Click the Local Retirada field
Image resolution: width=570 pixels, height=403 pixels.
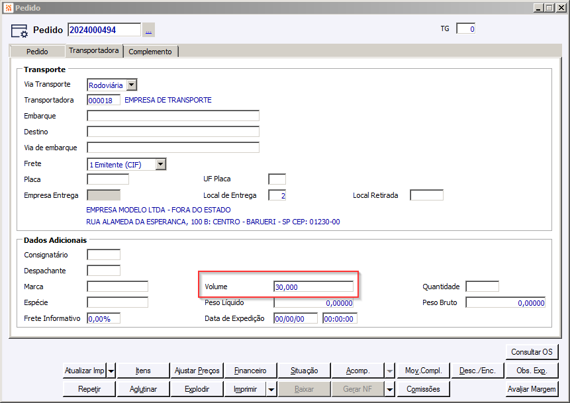coord(426,195)
